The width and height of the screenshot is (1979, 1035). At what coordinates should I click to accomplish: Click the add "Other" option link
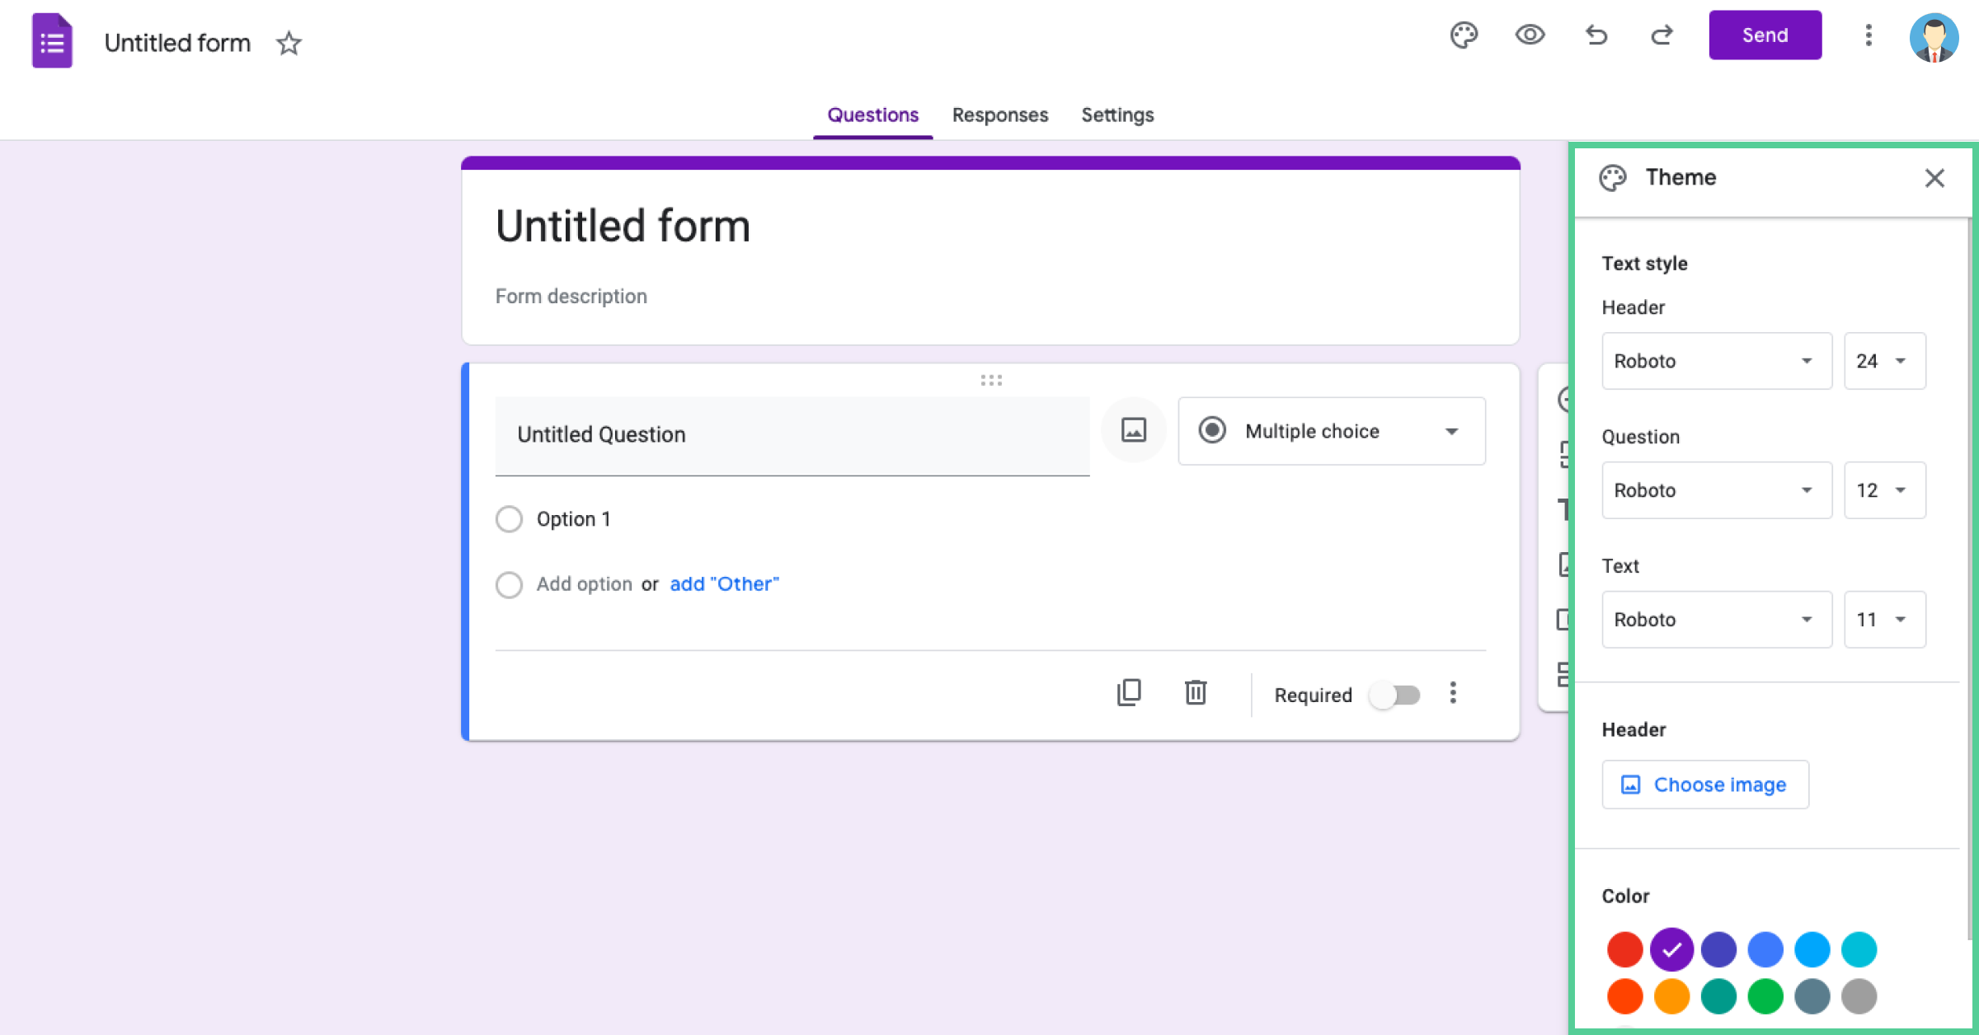click(x=724, y=583)
